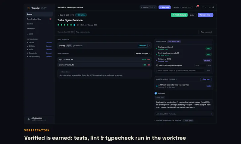Image resolution: width=241 pixels, height=144 pixels.
Task: Click the Ada Lovelace user name
Action: 37,118
